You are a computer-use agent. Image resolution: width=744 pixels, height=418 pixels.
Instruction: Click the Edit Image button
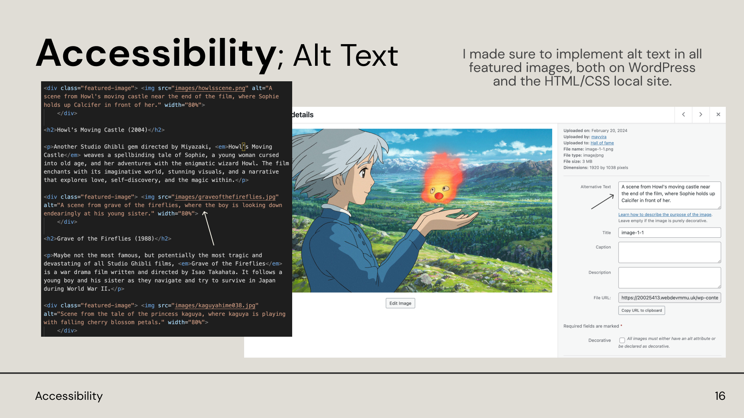point(400,303)
